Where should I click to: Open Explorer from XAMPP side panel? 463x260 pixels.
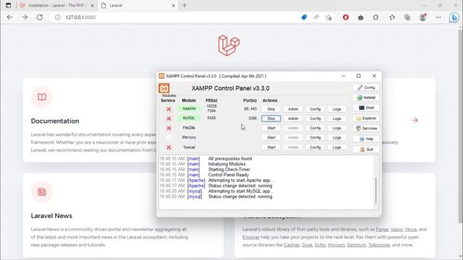pyautogui.click(x=366, y=118)
